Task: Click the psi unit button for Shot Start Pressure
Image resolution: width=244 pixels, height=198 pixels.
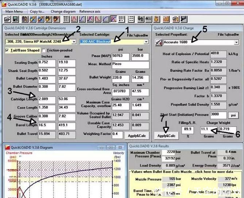Action: (233, 115)
